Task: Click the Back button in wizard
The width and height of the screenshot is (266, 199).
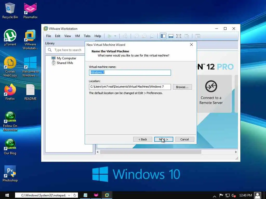Action: point(143,139)
